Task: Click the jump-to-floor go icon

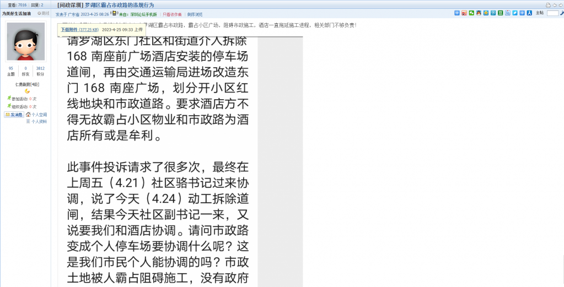Action: tap(561, 13)
